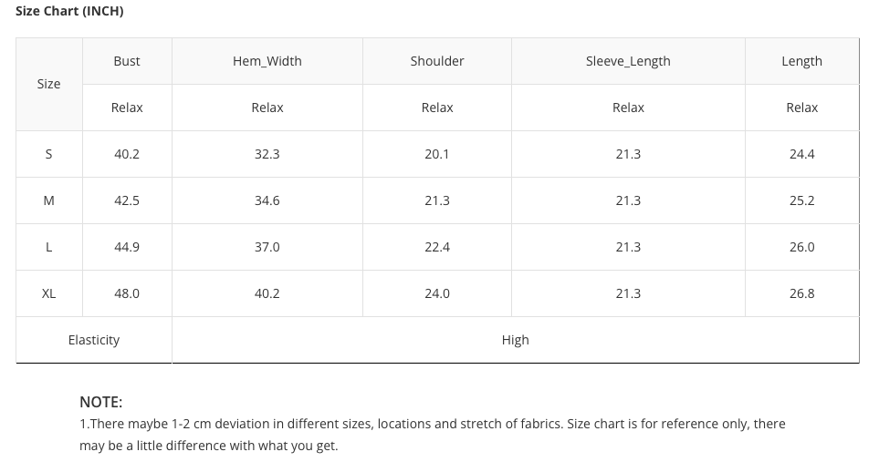Click the XL size row label

(49, 293)
